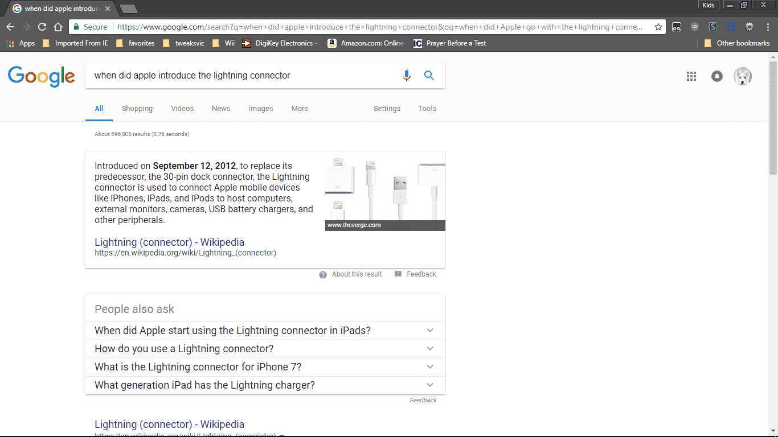Expand "How do you use a Lightning connector?"
Screen dimensions: 778x437
[x=265, y=349]
